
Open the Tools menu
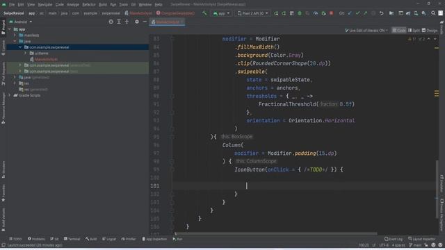[123, 4]
